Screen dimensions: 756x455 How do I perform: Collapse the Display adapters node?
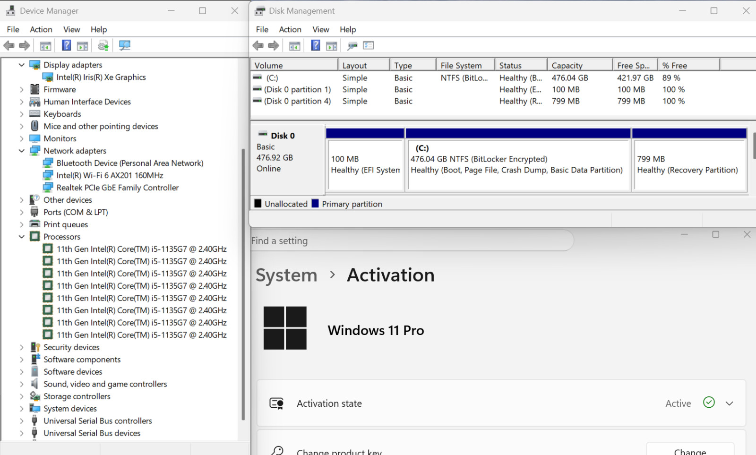coord(22,65)
